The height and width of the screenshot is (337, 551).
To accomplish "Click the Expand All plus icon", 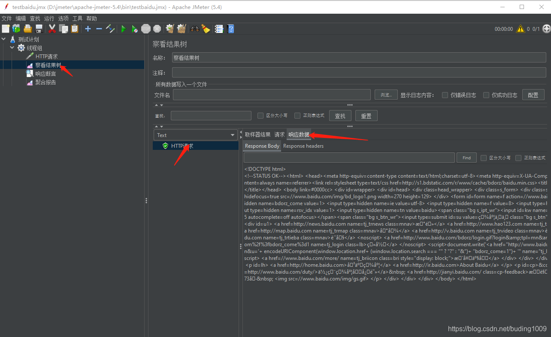I will pos(88,29).
